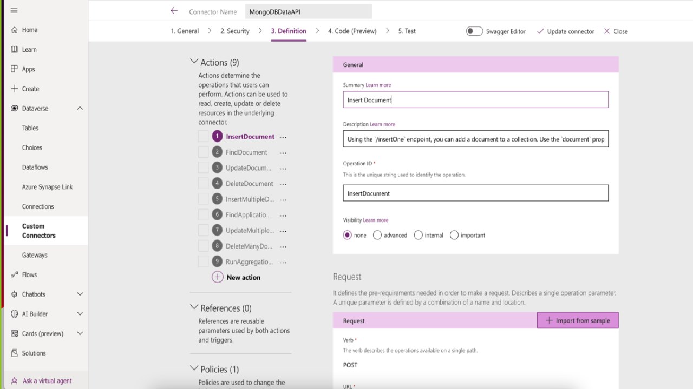Select the 'internal' visibility radio button
Screen dimensions: 693x389
coord(418,235)
